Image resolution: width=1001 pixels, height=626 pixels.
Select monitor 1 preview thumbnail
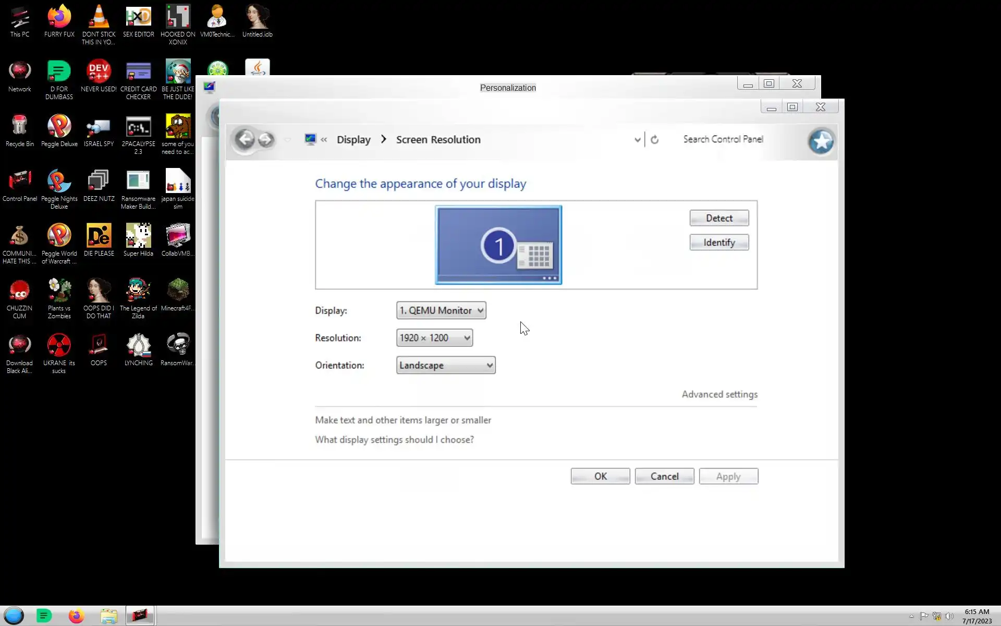coord(498,245)
